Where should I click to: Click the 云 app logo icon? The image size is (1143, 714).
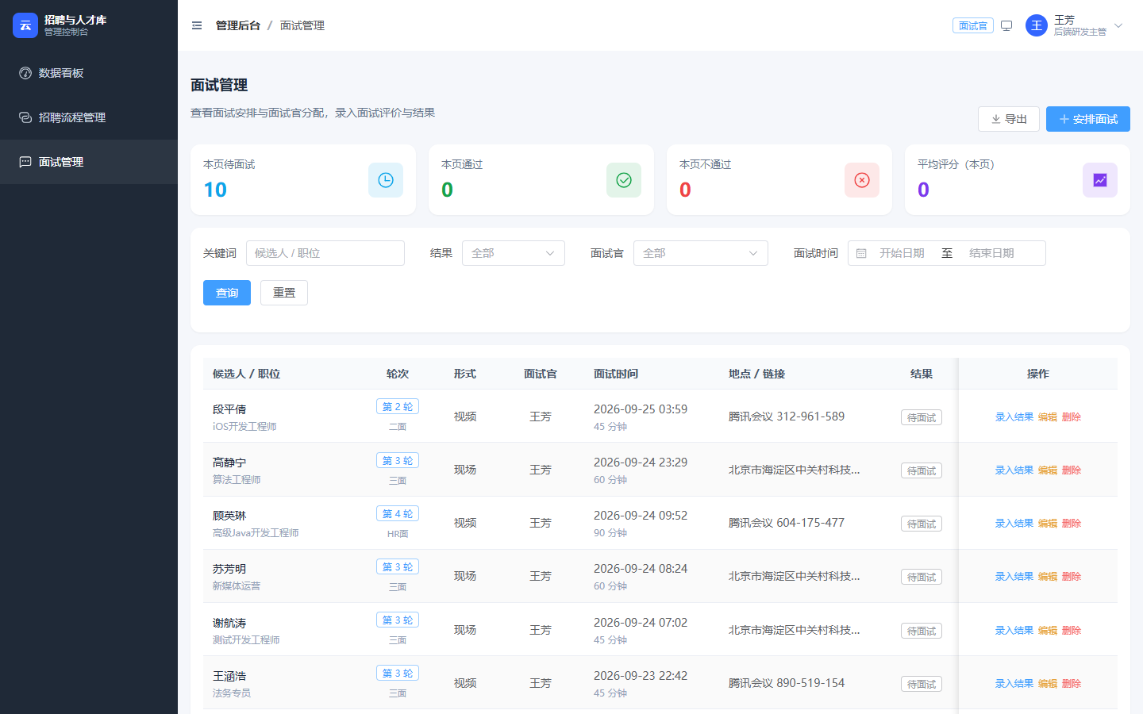click(x=25, y=25)
